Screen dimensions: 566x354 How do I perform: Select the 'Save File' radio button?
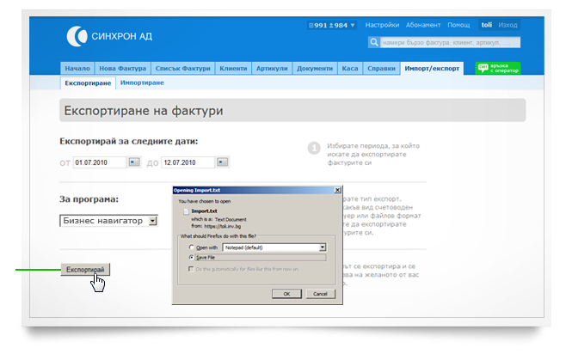click(x=190, y=256)
